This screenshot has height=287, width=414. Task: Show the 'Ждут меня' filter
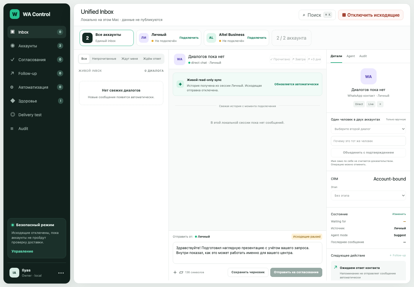(x=130, y=59)
